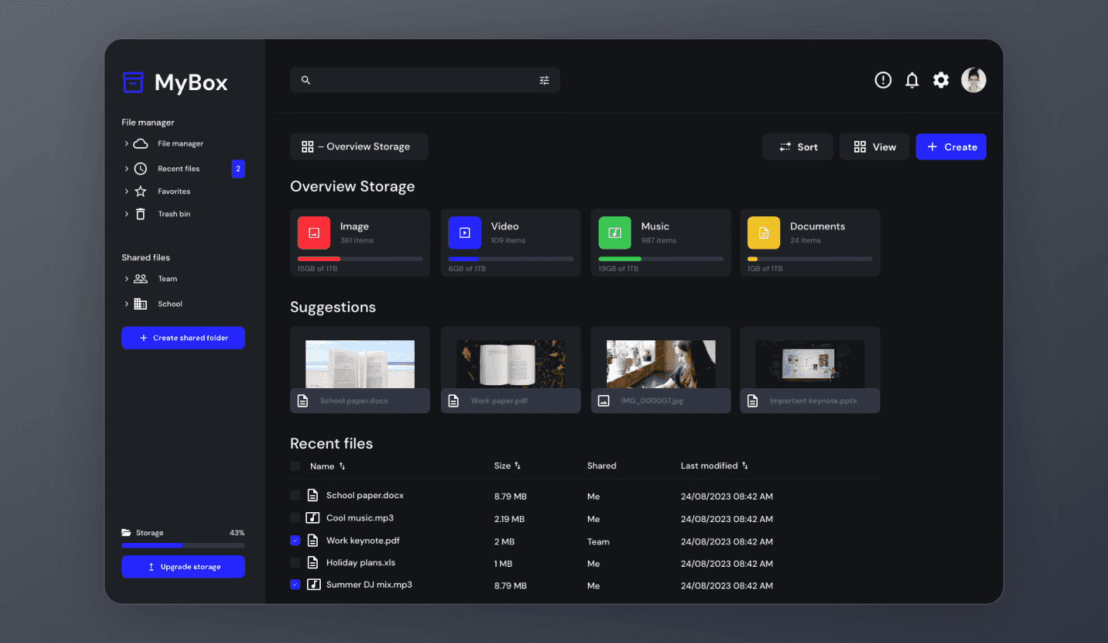Check the School paper.docx row checkbox

(x=295, y=496)
